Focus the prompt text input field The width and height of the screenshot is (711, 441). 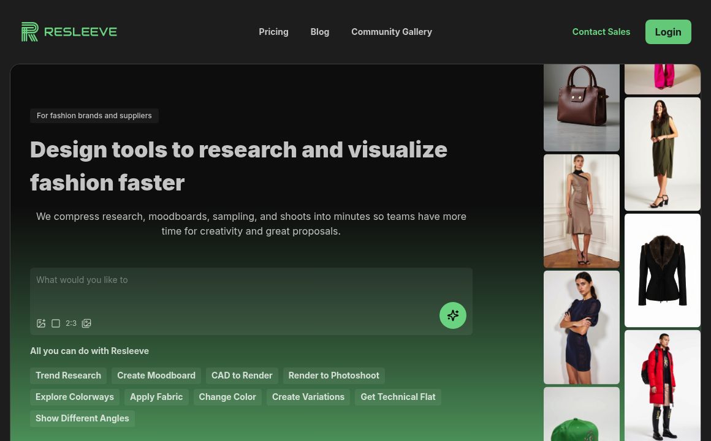(x=233, y=288)
